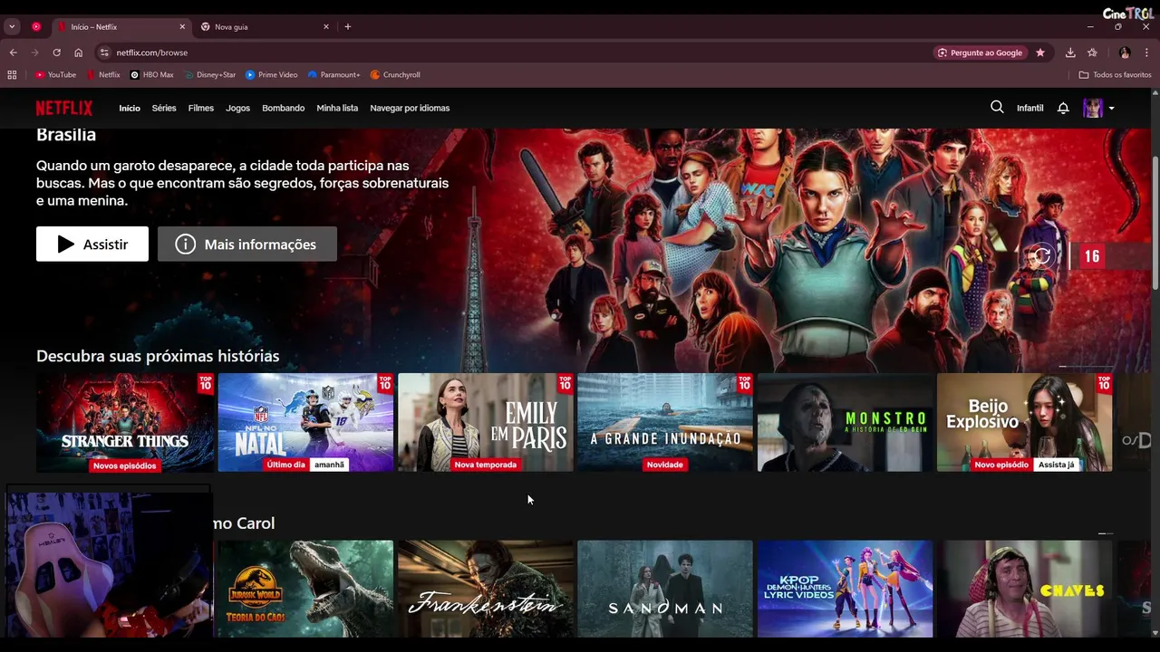
Task: Open the HBO Max bookmark
Action: point(151,74)
